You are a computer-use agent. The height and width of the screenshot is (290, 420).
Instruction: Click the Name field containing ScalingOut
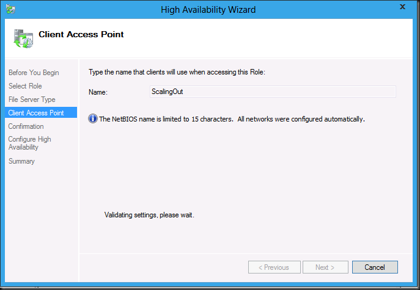tap(273, 92)
